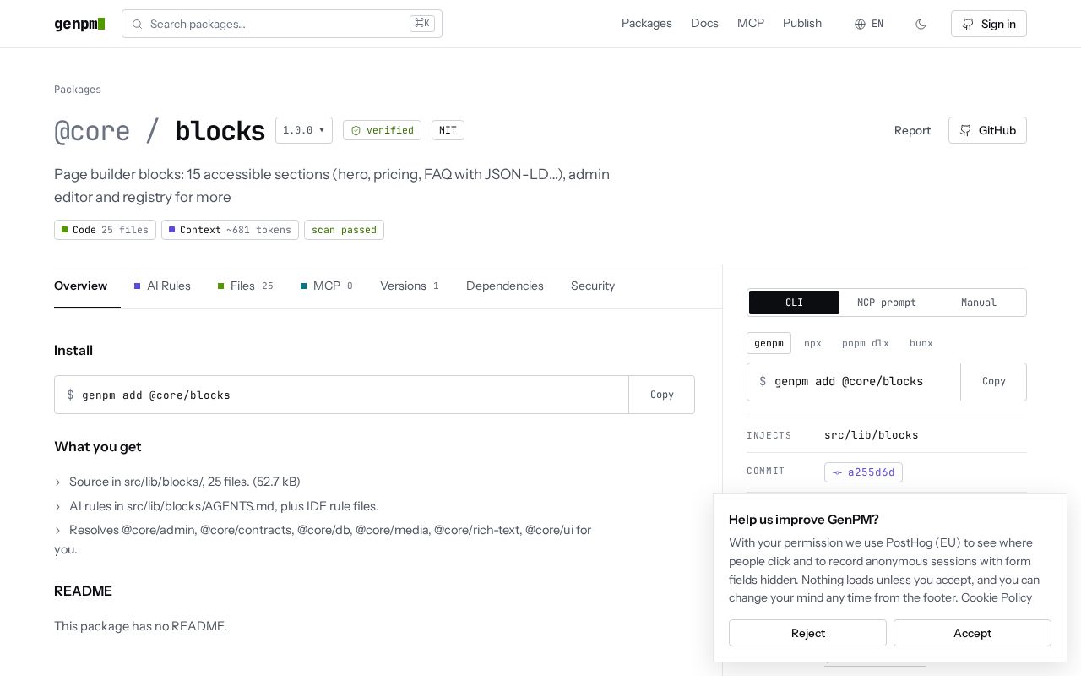The image size is (1081, 676).
Task: Select the CLI install mode
Action: (794, 303)
